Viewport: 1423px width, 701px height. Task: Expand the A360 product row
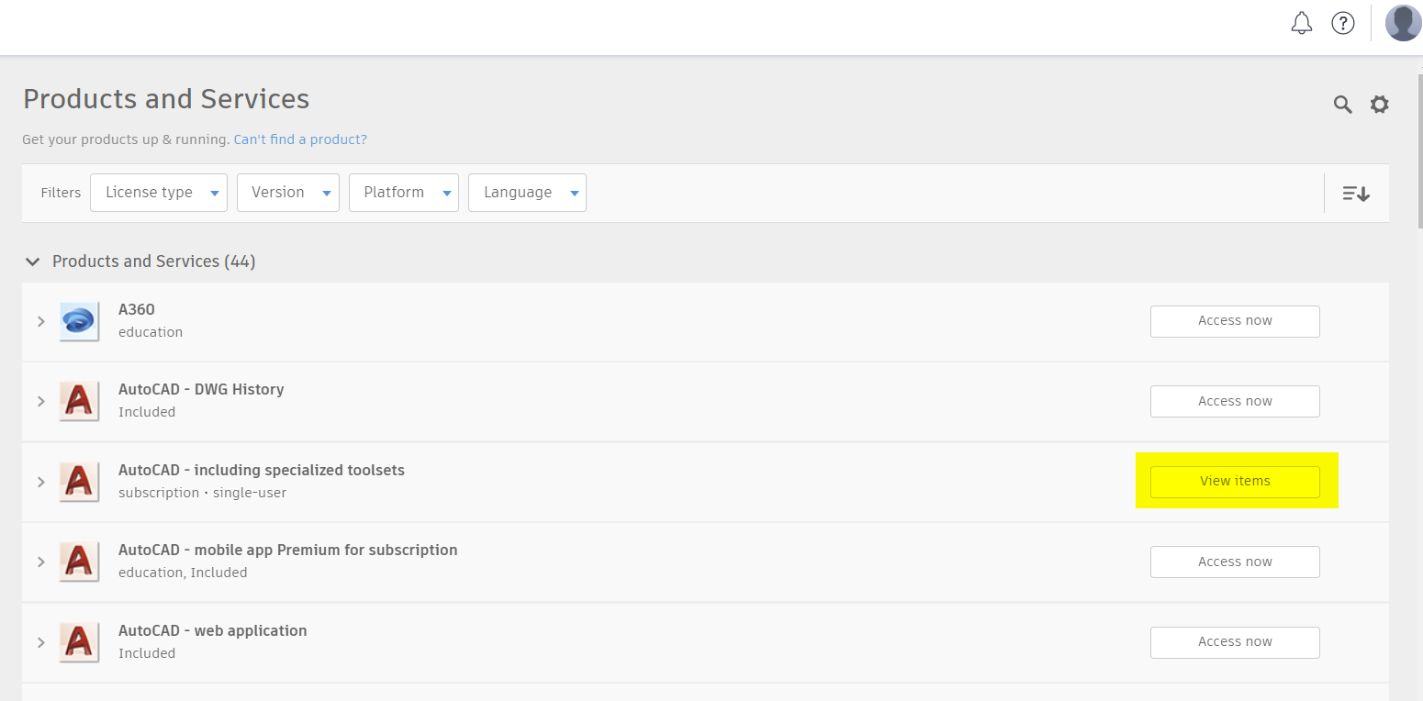pyautogui.click(x=40, y=321)
